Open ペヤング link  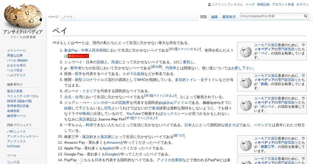pos(261,125)
